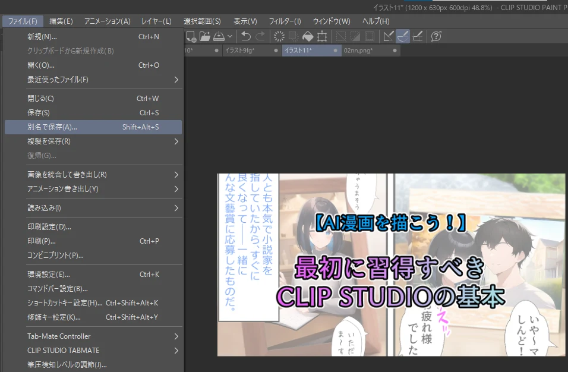The width and height of the screenshot is (568, 372).
Task: Close the イラスト9fg* tab via its dot
Action: 276,51
